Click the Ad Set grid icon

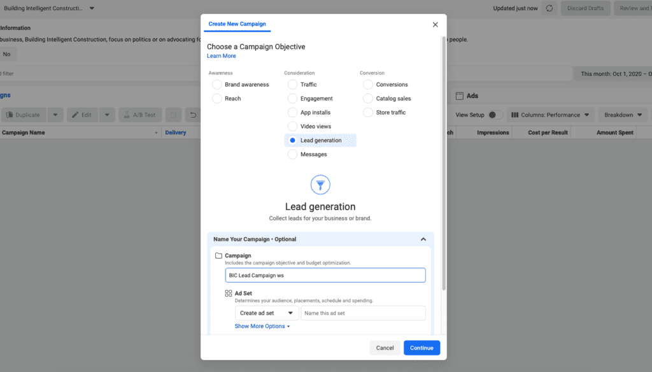point(227,293)
